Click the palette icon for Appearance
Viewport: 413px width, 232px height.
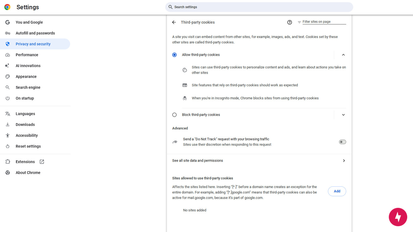pyautogui.click(x=8, y=77)
